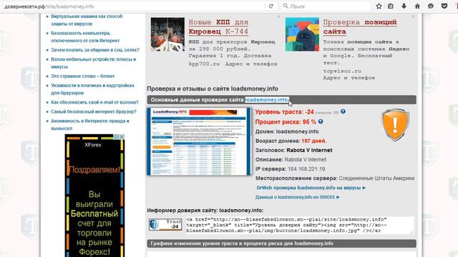The image size is (458, 257).
Task: Click the Информер доверия сайту label
Action: click(x=205, y=211)
